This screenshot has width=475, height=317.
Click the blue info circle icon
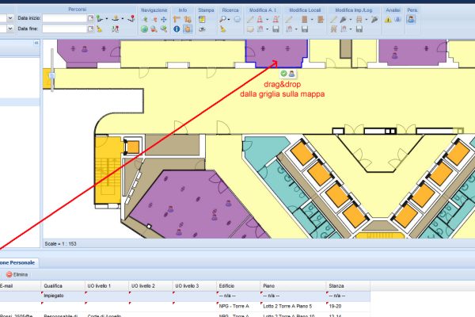[177, 29]
